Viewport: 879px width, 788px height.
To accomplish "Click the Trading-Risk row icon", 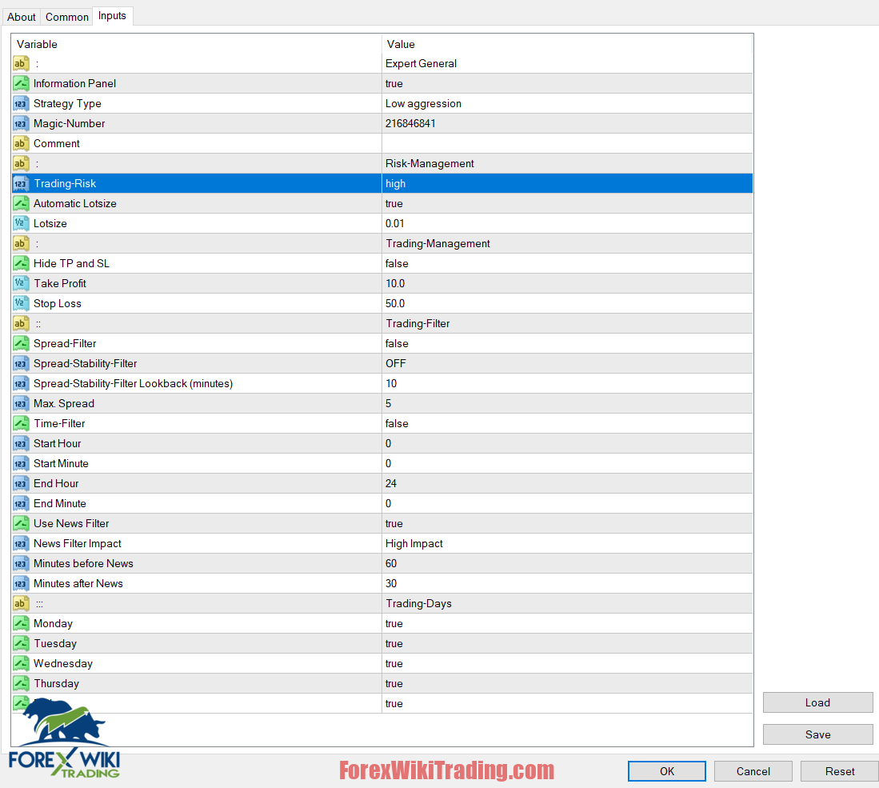I will (21, 183).
